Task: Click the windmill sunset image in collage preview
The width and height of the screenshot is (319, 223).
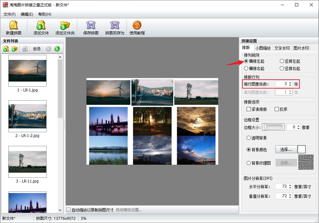Action: 108,92
